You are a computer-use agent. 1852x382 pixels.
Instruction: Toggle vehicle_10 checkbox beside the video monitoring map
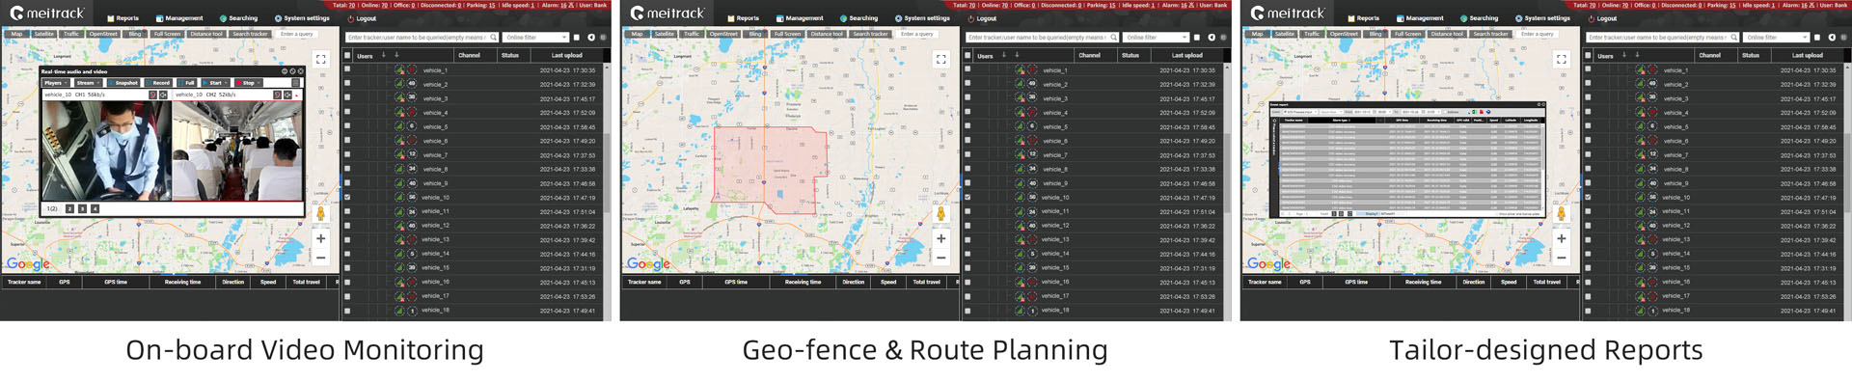(x=347, y=197)
